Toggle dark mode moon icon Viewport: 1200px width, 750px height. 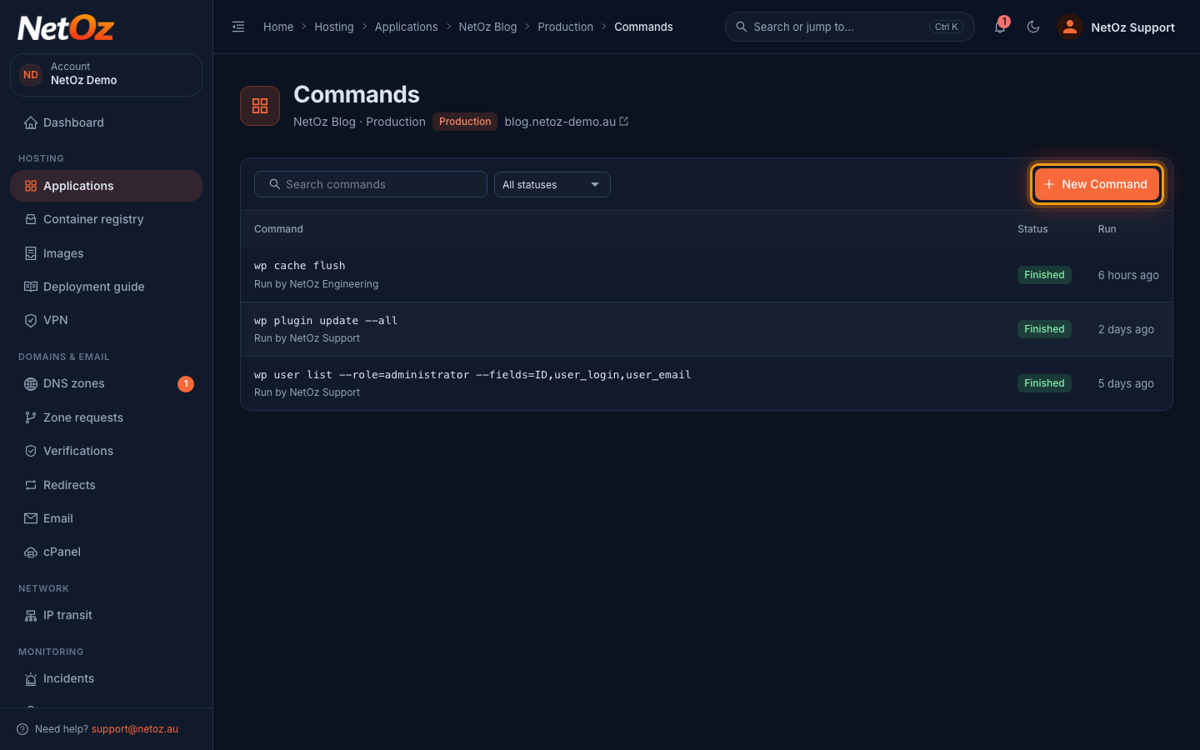click(1033, 27)
